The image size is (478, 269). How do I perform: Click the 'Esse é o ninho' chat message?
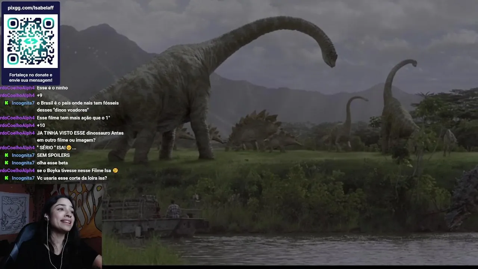click(x=52, y=88)
